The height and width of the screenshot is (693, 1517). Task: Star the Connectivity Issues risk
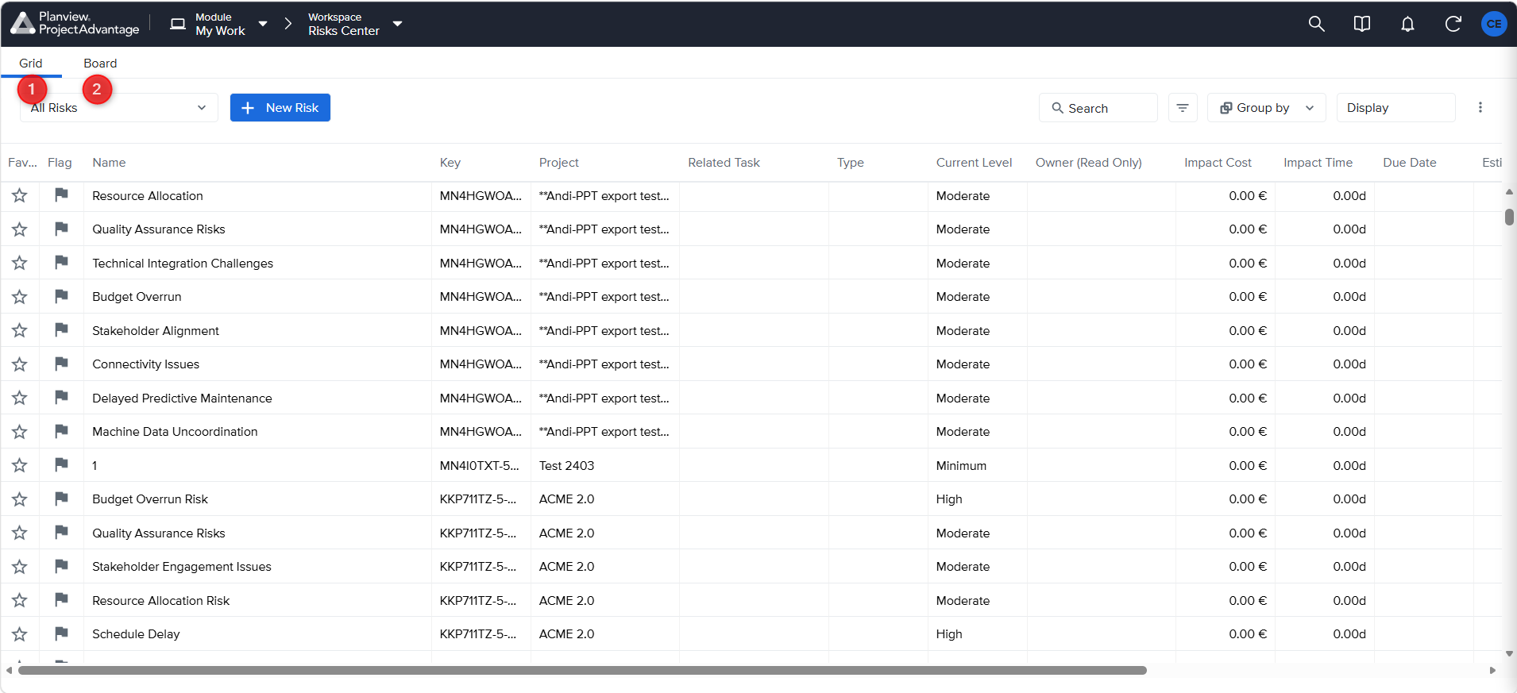pos(20,364)
